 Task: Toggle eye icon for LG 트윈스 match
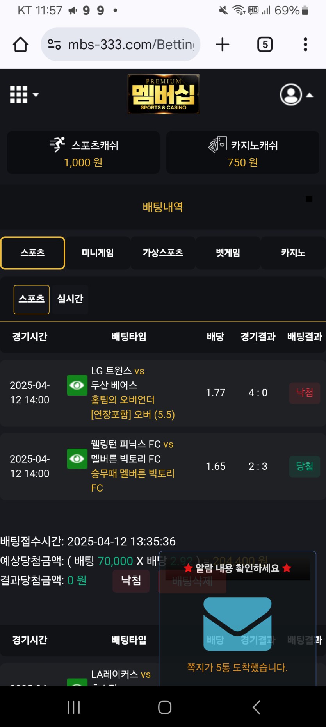77,385
